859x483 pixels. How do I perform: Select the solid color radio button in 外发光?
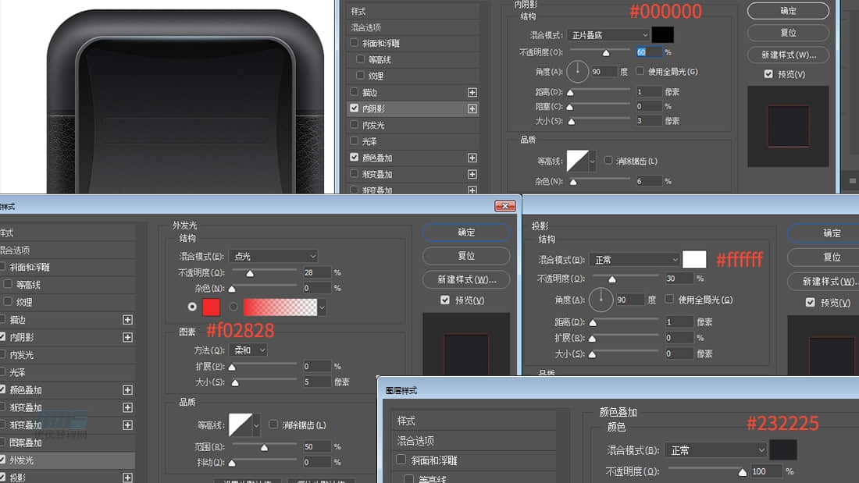[x=192, y=307]
